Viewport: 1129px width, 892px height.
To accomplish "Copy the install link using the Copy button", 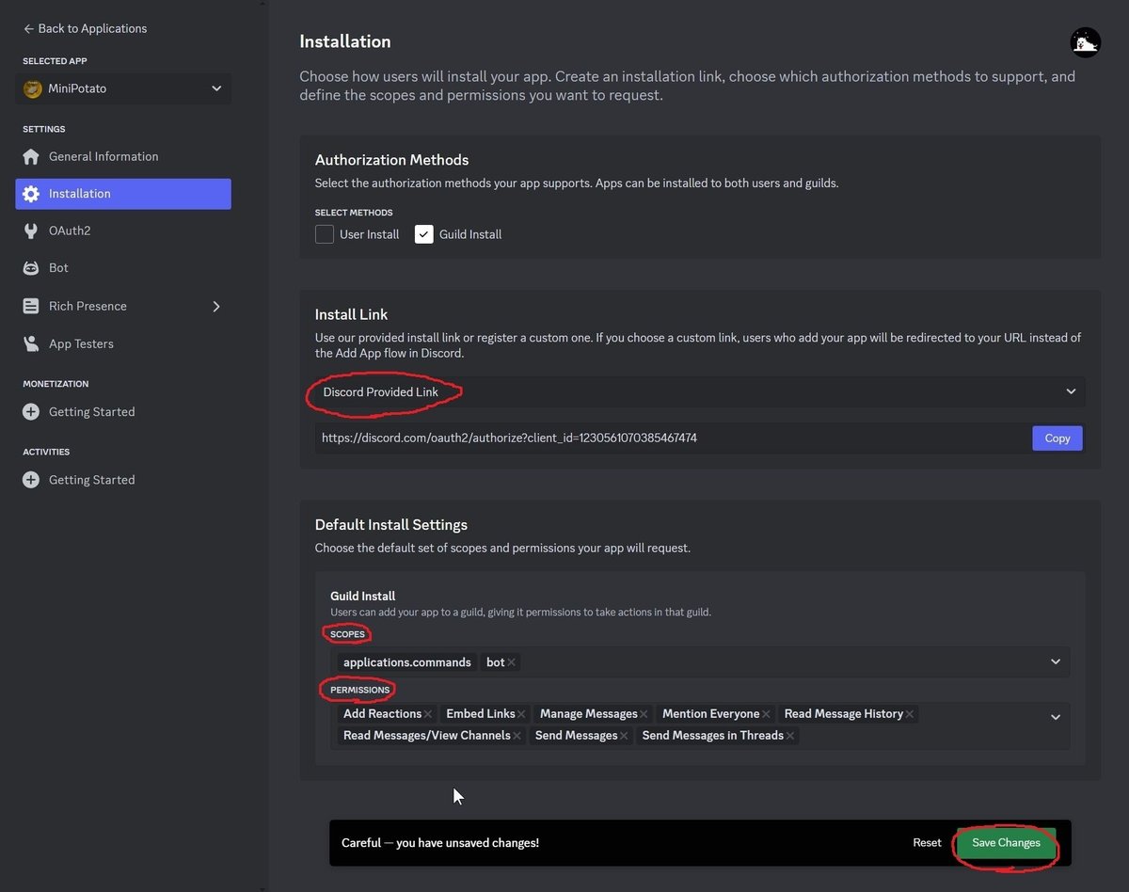I will (1057, 438).
